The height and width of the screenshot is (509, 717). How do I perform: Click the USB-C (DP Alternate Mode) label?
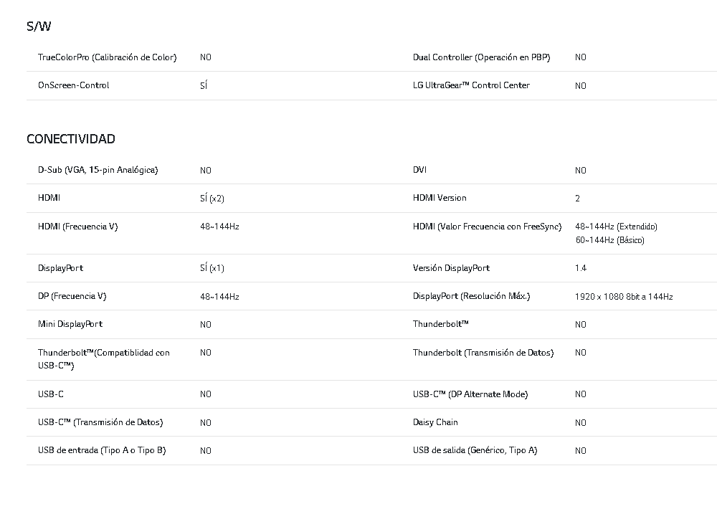pos(470,394)
